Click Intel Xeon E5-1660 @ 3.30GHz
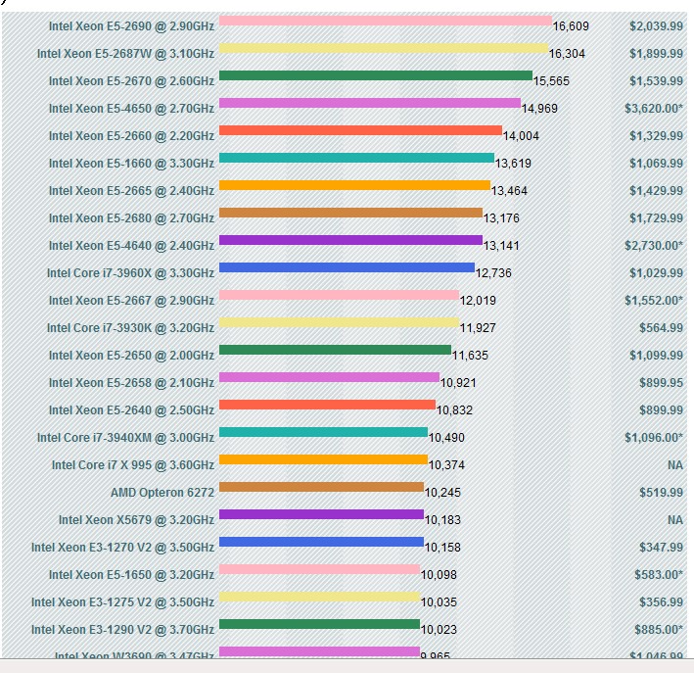The image size is (694, 673). (x=131, y=164)
